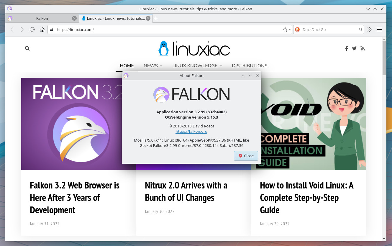Open a new tab with plus button
392x246 pixels.
tap(156, 18)
